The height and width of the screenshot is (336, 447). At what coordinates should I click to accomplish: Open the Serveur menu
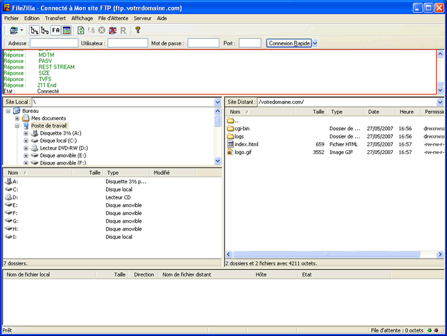tap(142, 18)
